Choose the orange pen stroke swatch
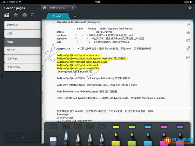Image resolution: width=195 pixels, height=146 pixels. point(78,127)
